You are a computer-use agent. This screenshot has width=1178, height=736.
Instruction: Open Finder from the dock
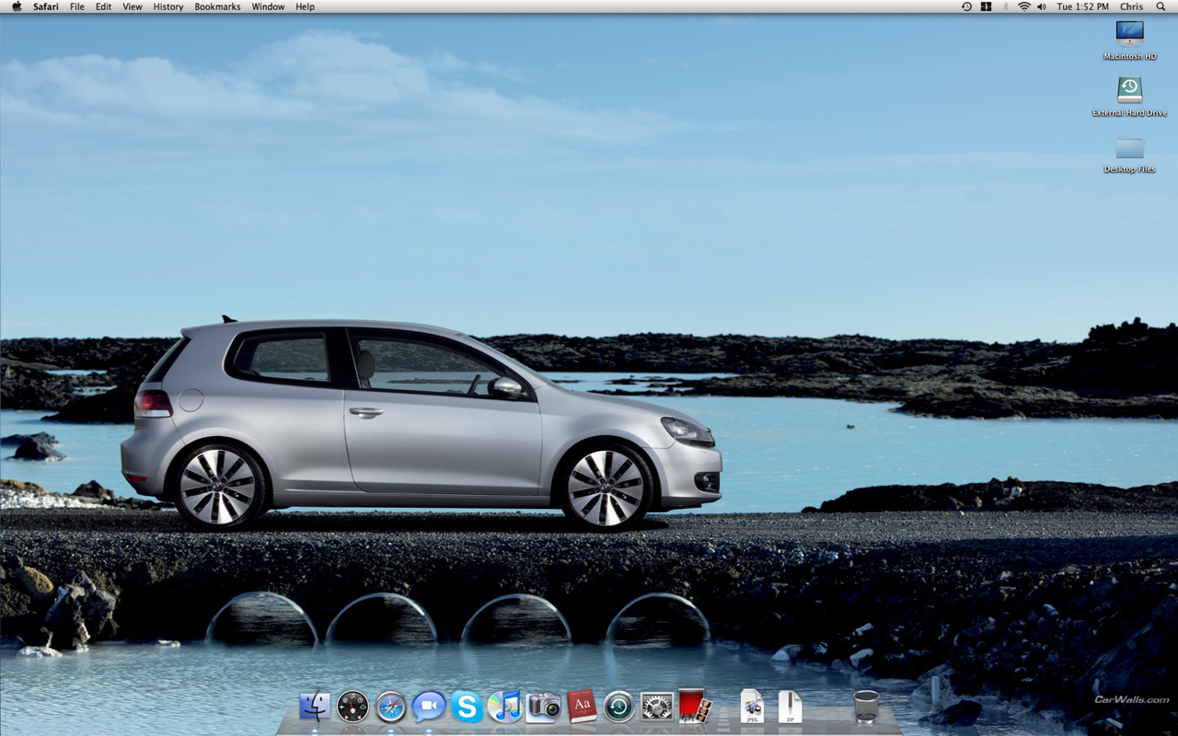pyautogui.click(x=315, y=707)
